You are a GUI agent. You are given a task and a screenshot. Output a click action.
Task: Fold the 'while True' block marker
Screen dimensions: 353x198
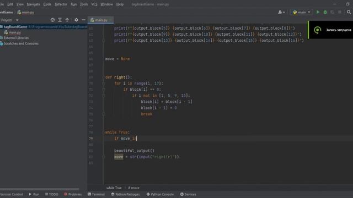point(104,133)
